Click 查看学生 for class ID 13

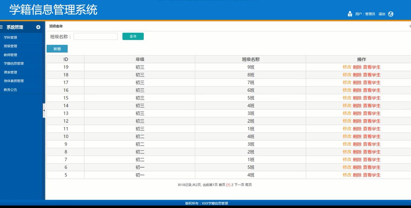(372, 113)
